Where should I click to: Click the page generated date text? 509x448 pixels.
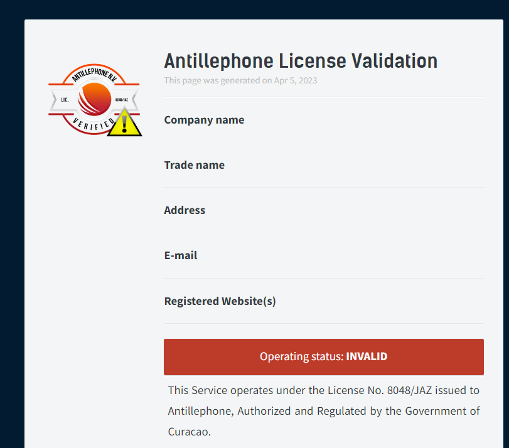240,80
